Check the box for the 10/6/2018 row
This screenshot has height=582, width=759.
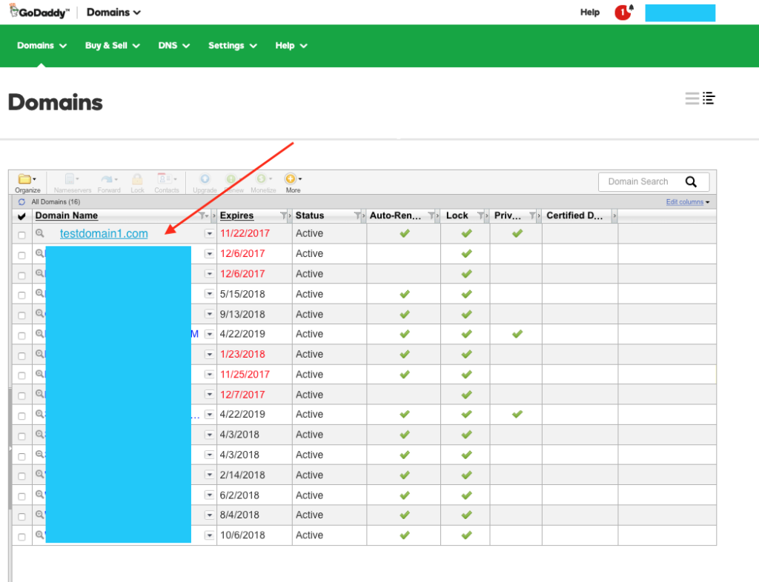pos(21,537)
